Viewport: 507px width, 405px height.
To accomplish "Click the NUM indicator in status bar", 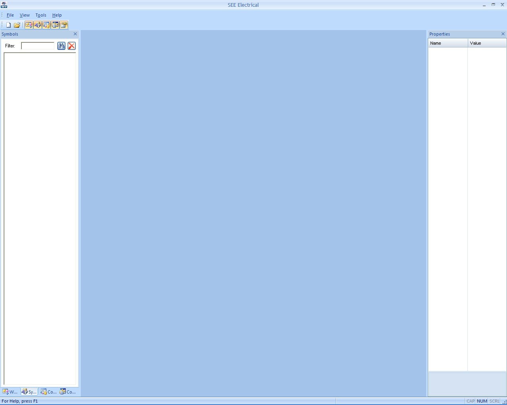I will pyautogui.click(x=482, y=401).
